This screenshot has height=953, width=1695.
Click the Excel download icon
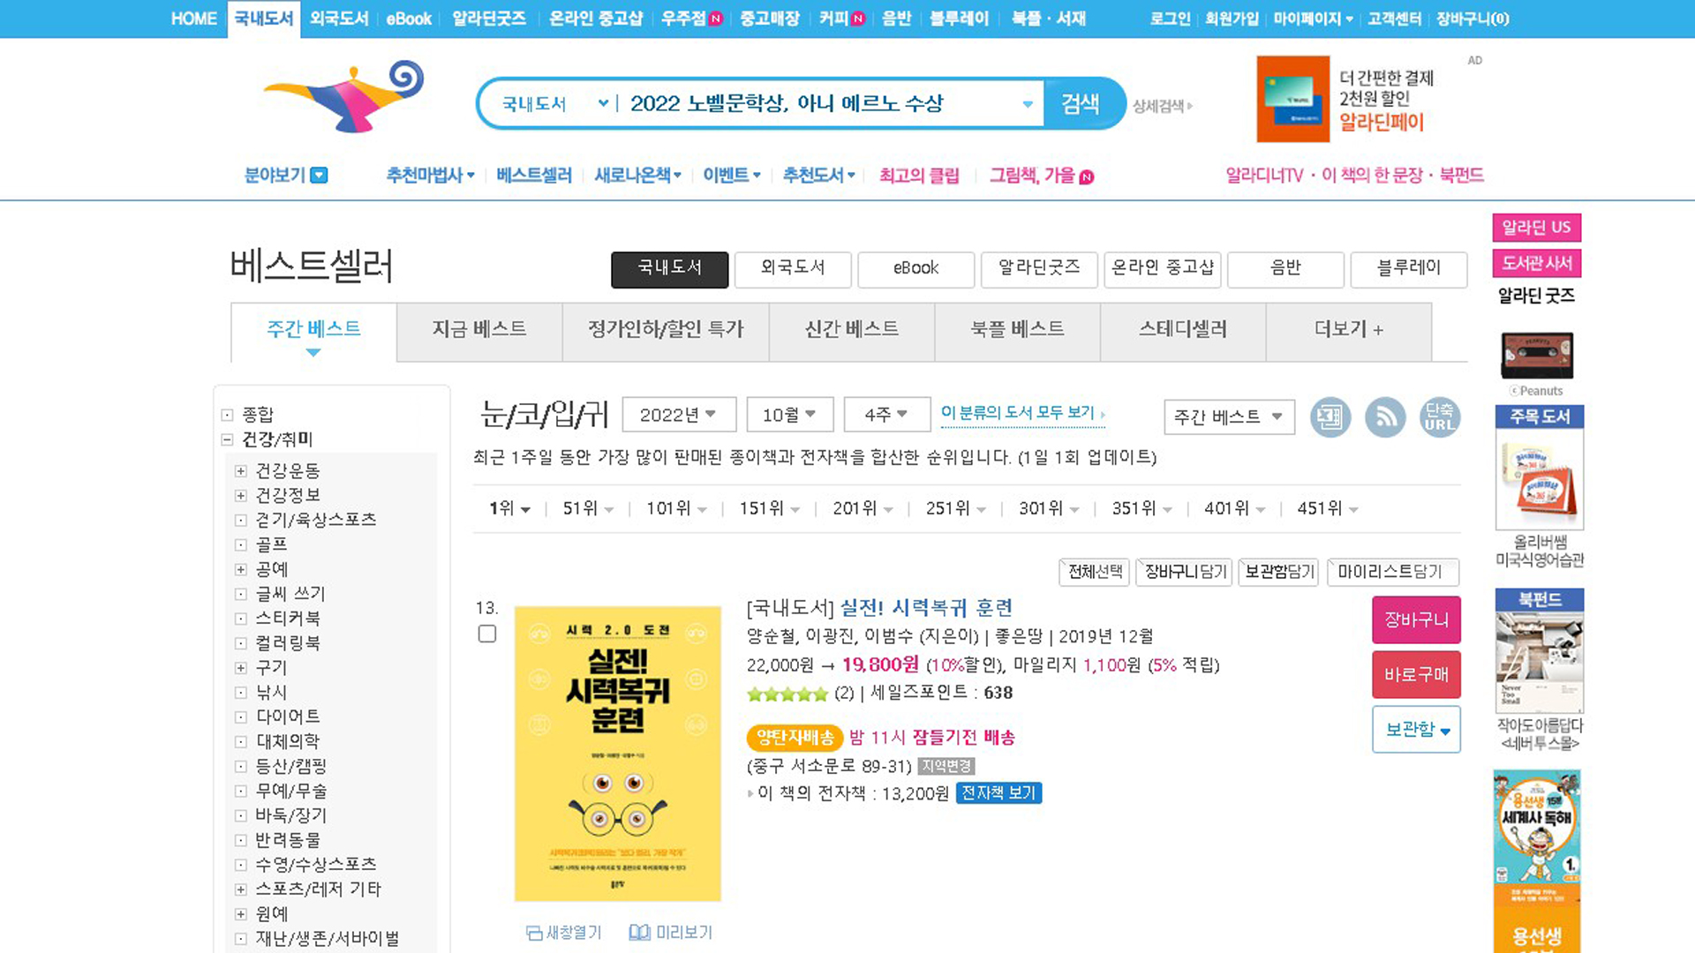pos(1330,417)
